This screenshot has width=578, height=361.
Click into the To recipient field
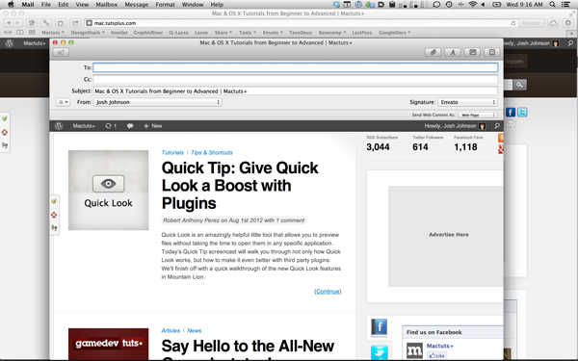point(296,67)
